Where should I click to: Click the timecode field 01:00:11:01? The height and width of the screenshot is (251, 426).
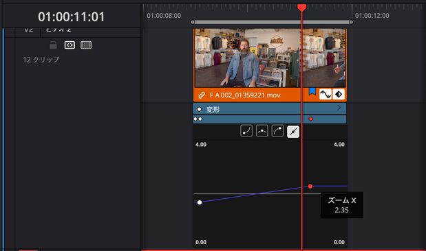[x=71, y=16]
